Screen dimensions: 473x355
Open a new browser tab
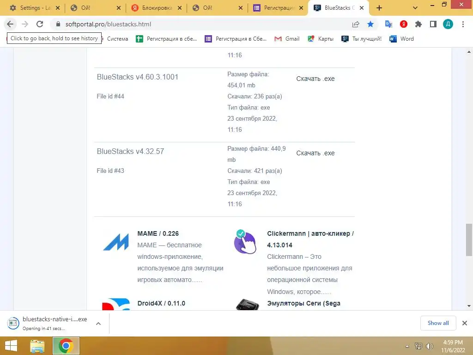(x=379, y=8)
